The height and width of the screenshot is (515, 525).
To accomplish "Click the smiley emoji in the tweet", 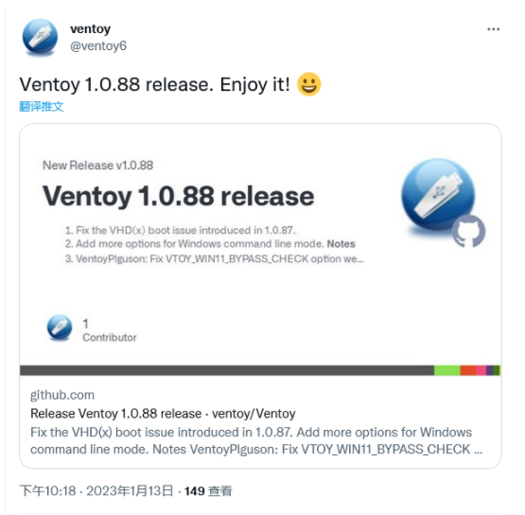I will point(308,84).
